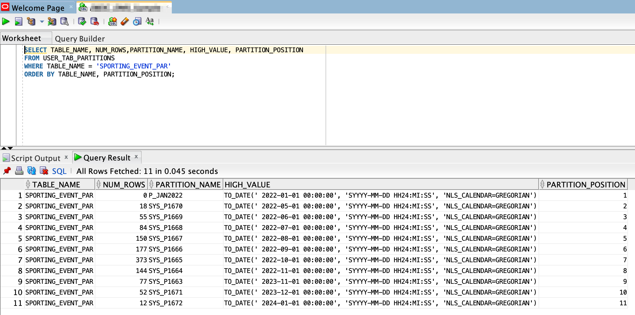
Task: Pin the Query Result with the pushpin icon
Action: point(7,171)
